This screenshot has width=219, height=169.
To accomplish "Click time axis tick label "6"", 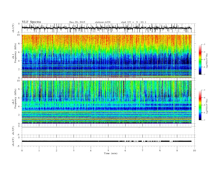I will tap(125, 150).
